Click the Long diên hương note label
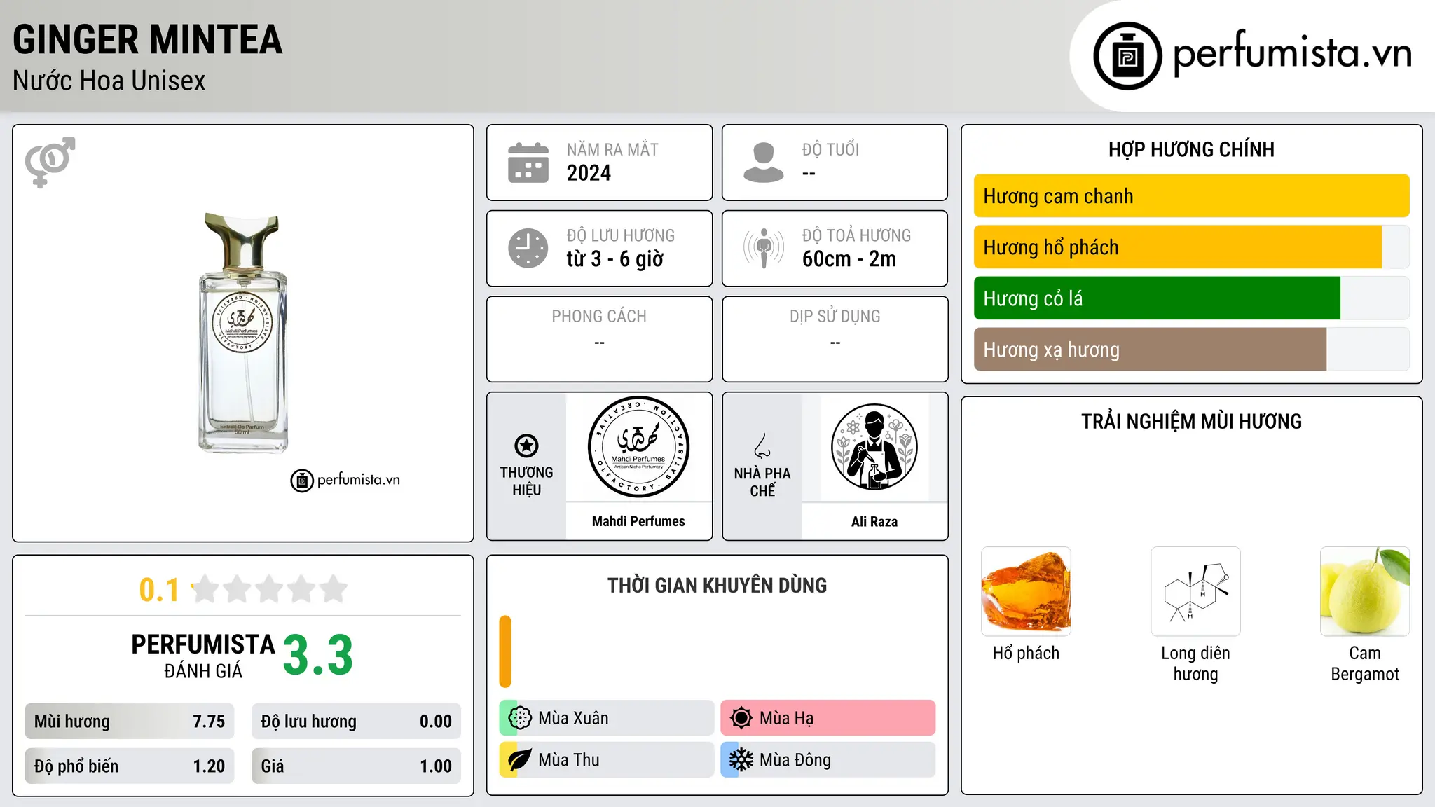 click(x=1195, y=663)
